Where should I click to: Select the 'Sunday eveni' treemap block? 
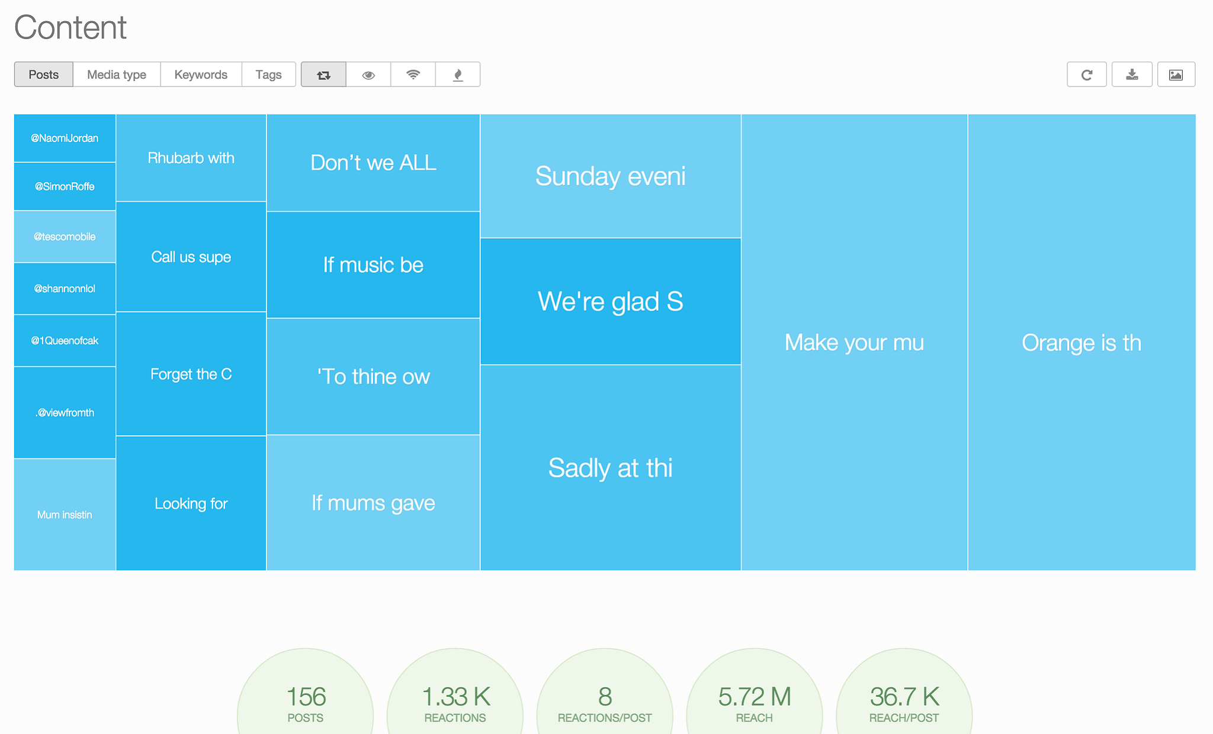[x=611, y=176]
